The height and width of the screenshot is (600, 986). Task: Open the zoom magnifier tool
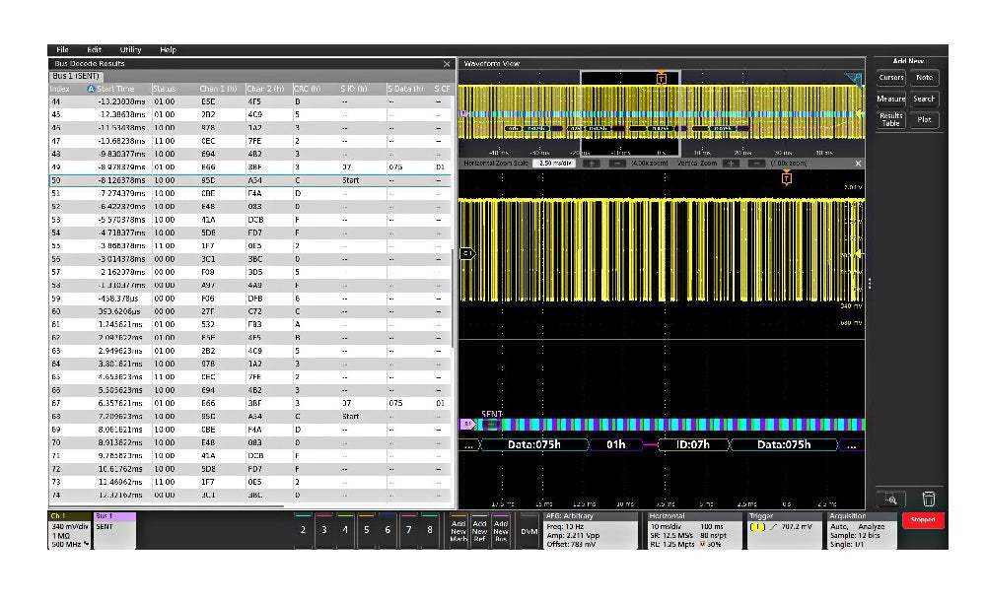coord(891,500)
